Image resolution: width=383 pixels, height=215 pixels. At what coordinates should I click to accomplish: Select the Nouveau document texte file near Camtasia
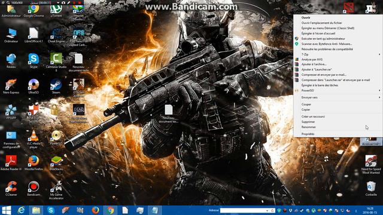78,63
